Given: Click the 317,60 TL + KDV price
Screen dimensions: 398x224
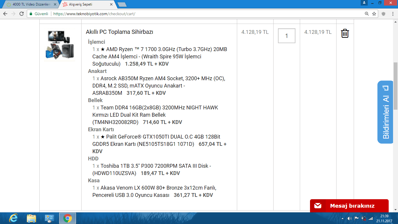Looking at the screenshot, I should click(x=146, y=93).
